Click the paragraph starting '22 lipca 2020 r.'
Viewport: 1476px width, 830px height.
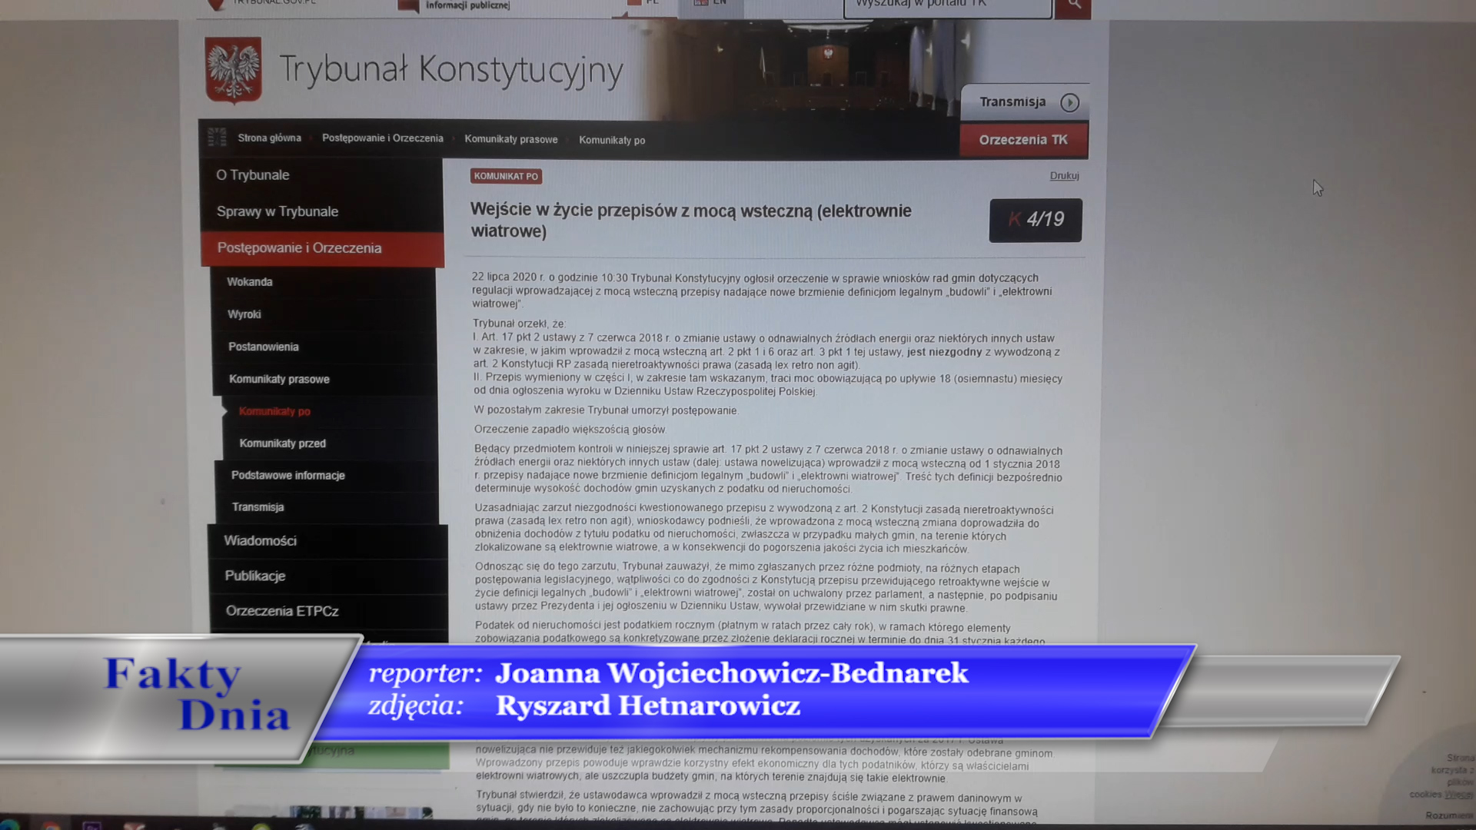[x=762, y=290]
